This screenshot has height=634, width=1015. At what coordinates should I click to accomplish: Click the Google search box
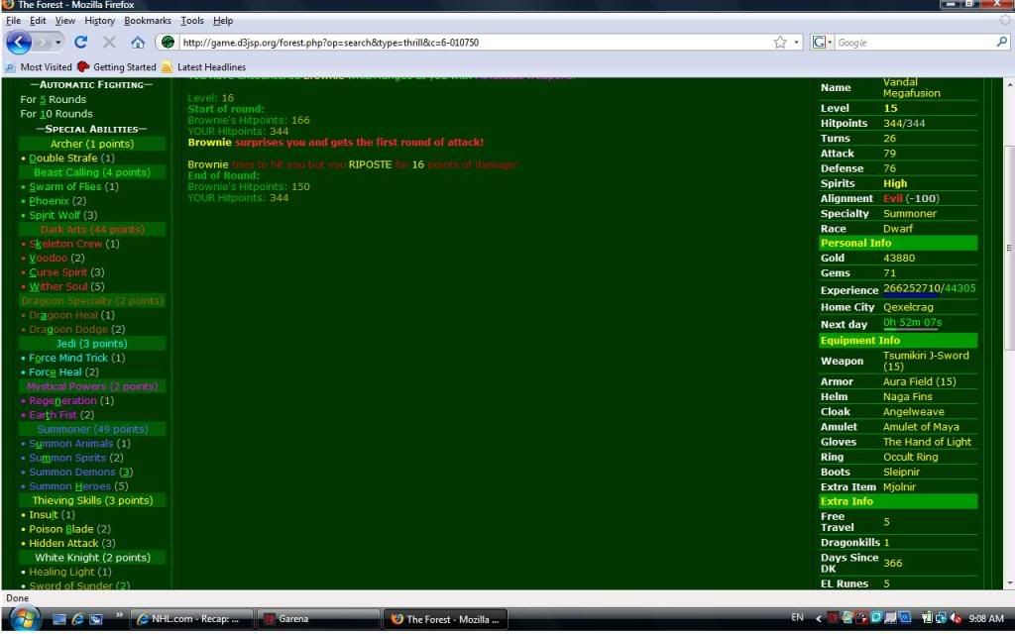(x=912, y=43)
